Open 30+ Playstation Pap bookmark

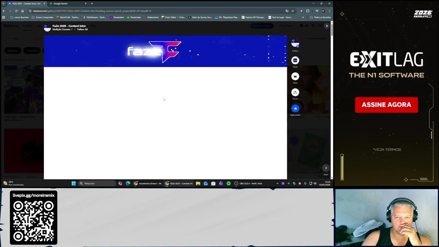[x=227, y=17]
